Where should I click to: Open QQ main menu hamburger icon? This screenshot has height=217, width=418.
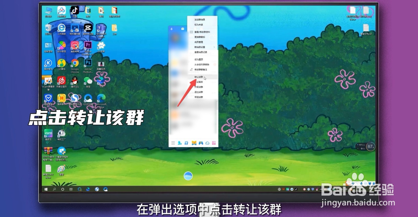point(173,143)
